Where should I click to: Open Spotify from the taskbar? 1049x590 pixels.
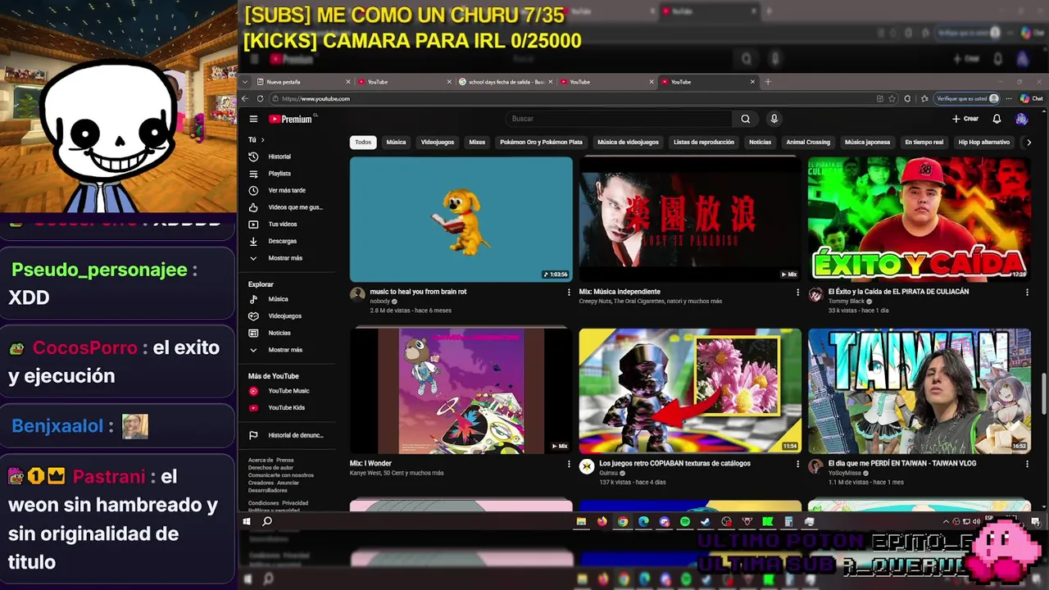(685, 521)
